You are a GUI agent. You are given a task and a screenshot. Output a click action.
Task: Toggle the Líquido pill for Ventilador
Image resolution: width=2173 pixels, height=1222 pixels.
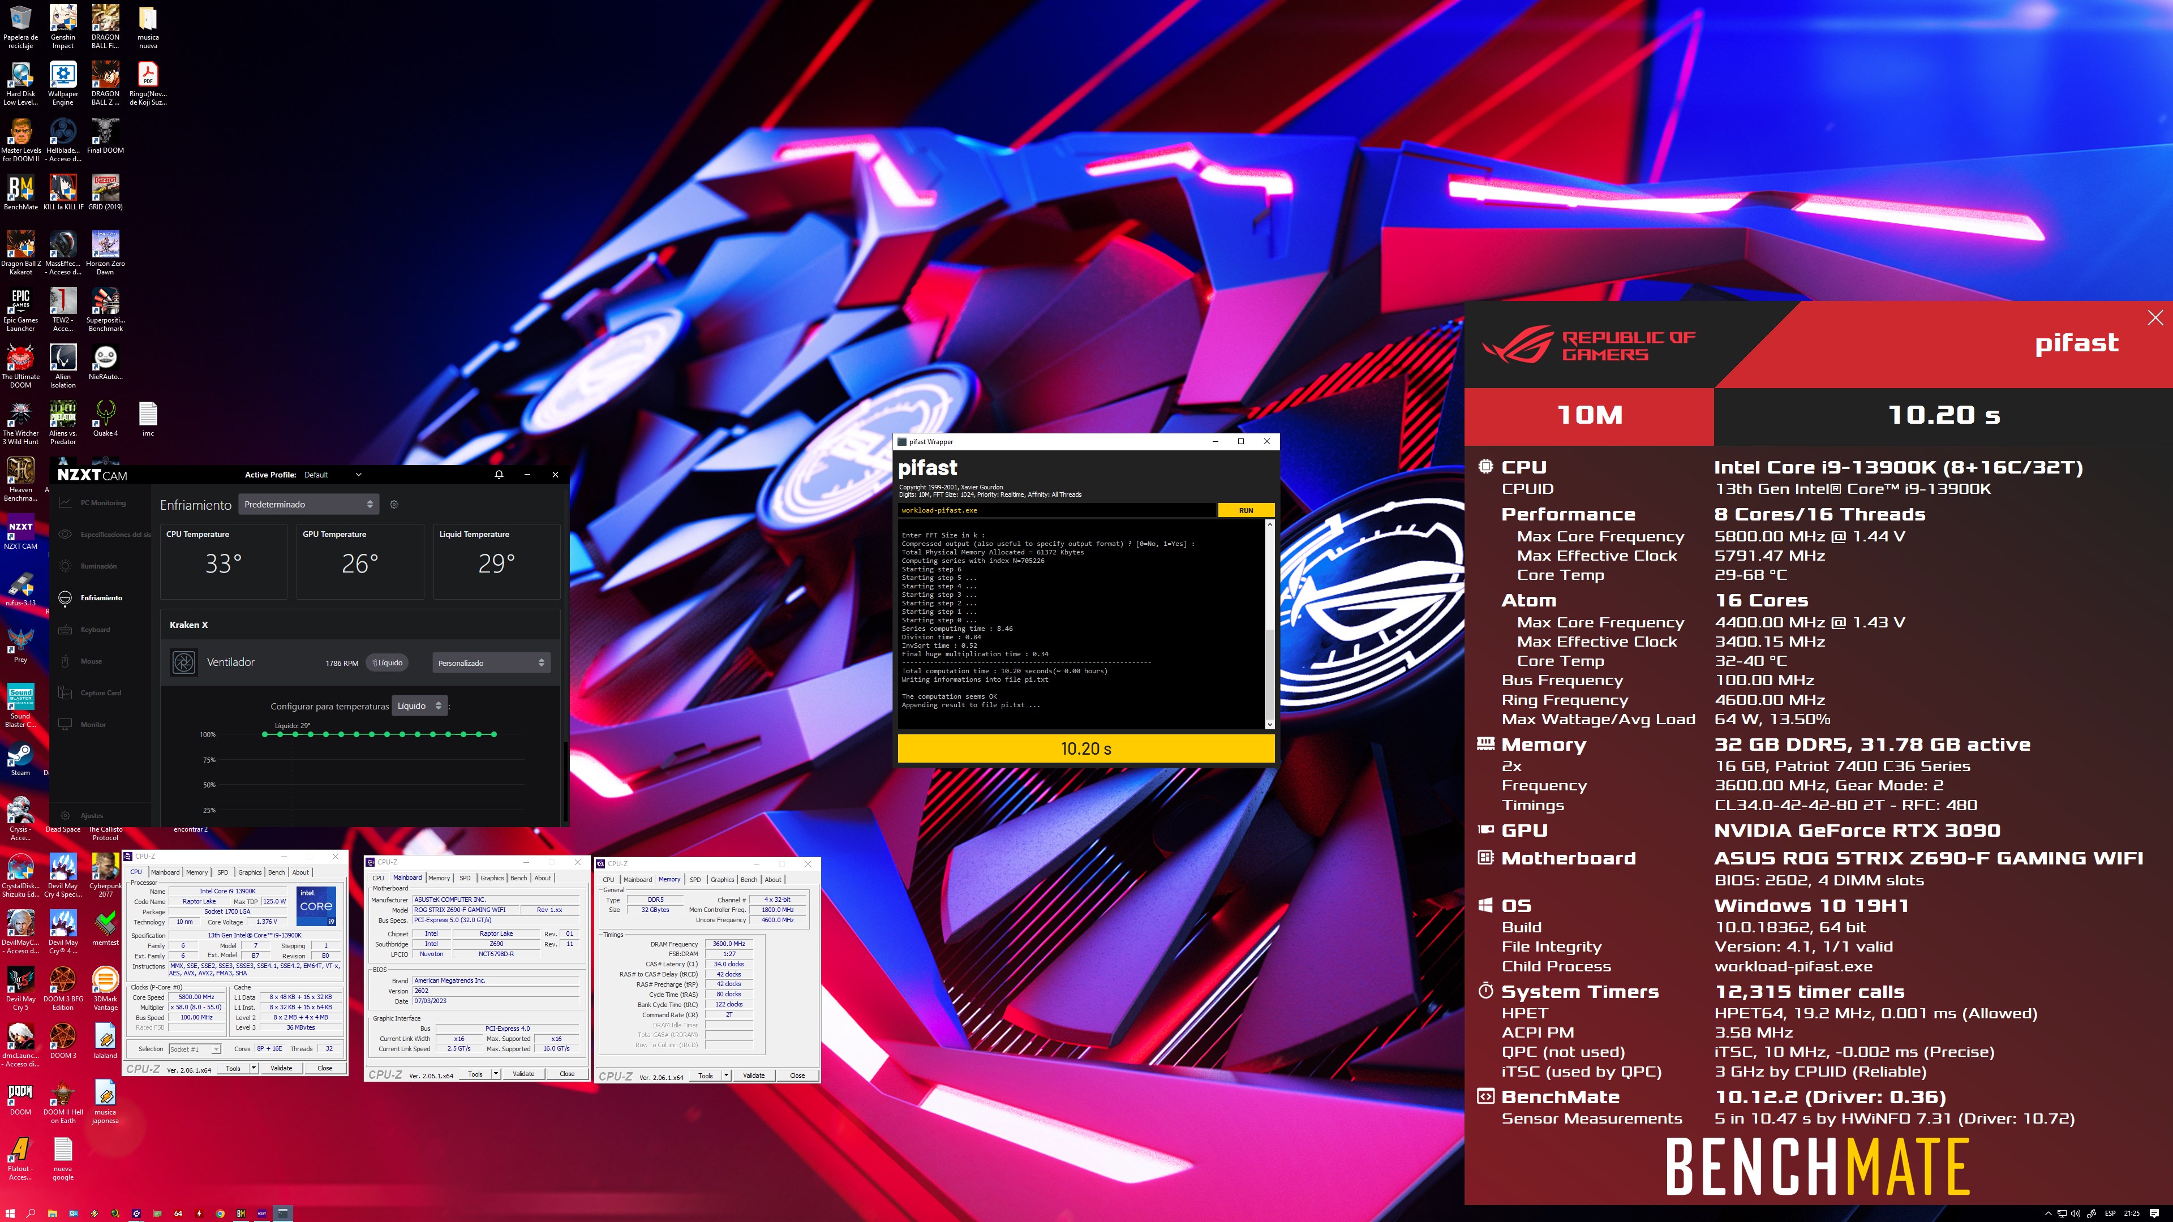pyautogui.click(x=388, y=663)
